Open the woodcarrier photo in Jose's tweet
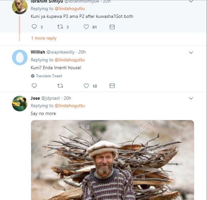207x200 pixels. [113, 160]
